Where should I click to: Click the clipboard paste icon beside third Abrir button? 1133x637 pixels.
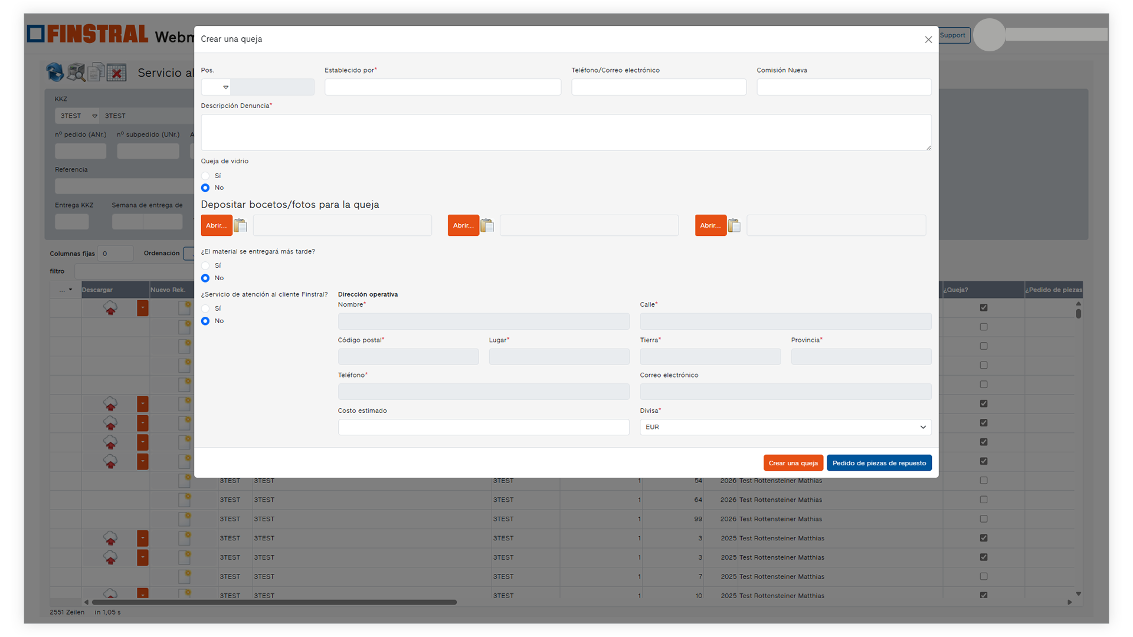click(x=734, y=225)
